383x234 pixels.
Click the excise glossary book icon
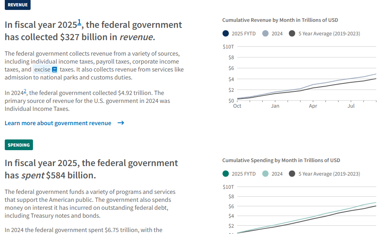click(55, 70)
